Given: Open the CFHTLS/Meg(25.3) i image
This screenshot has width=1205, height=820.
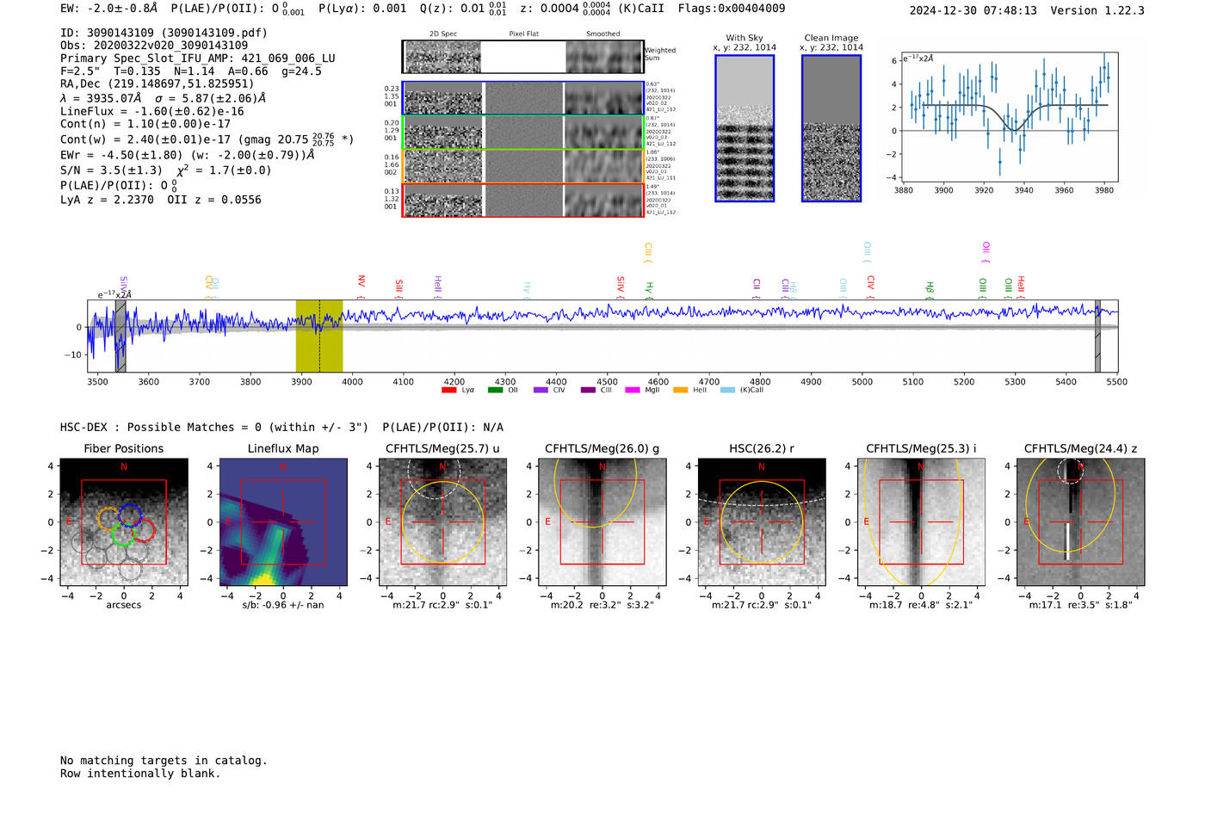Looking at the screenshot, I should [x=921, y=521].
